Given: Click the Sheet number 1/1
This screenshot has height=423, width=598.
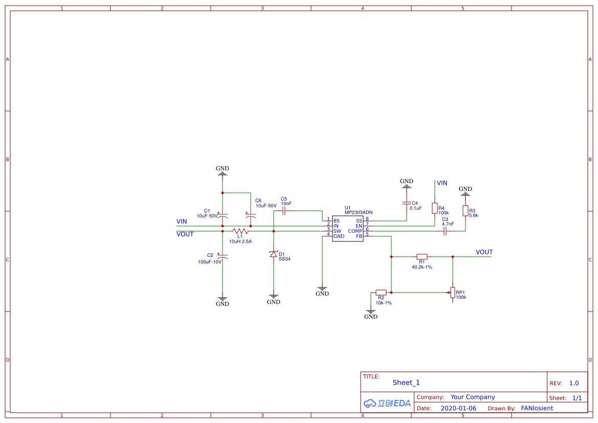Looking at the screenshot, I should (x=577, y=398).
